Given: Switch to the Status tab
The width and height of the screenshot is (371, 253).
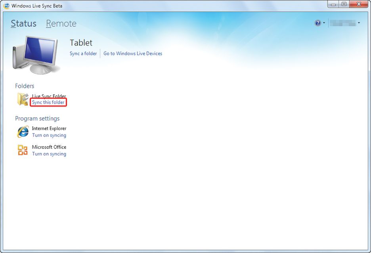Looking at the screenshot, I should click(24, 23).
